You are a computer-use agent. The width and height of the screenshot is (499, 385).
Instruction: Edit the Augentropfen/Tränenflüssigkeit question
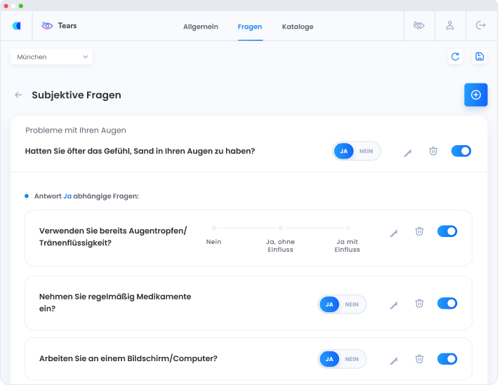pos(394,232)
